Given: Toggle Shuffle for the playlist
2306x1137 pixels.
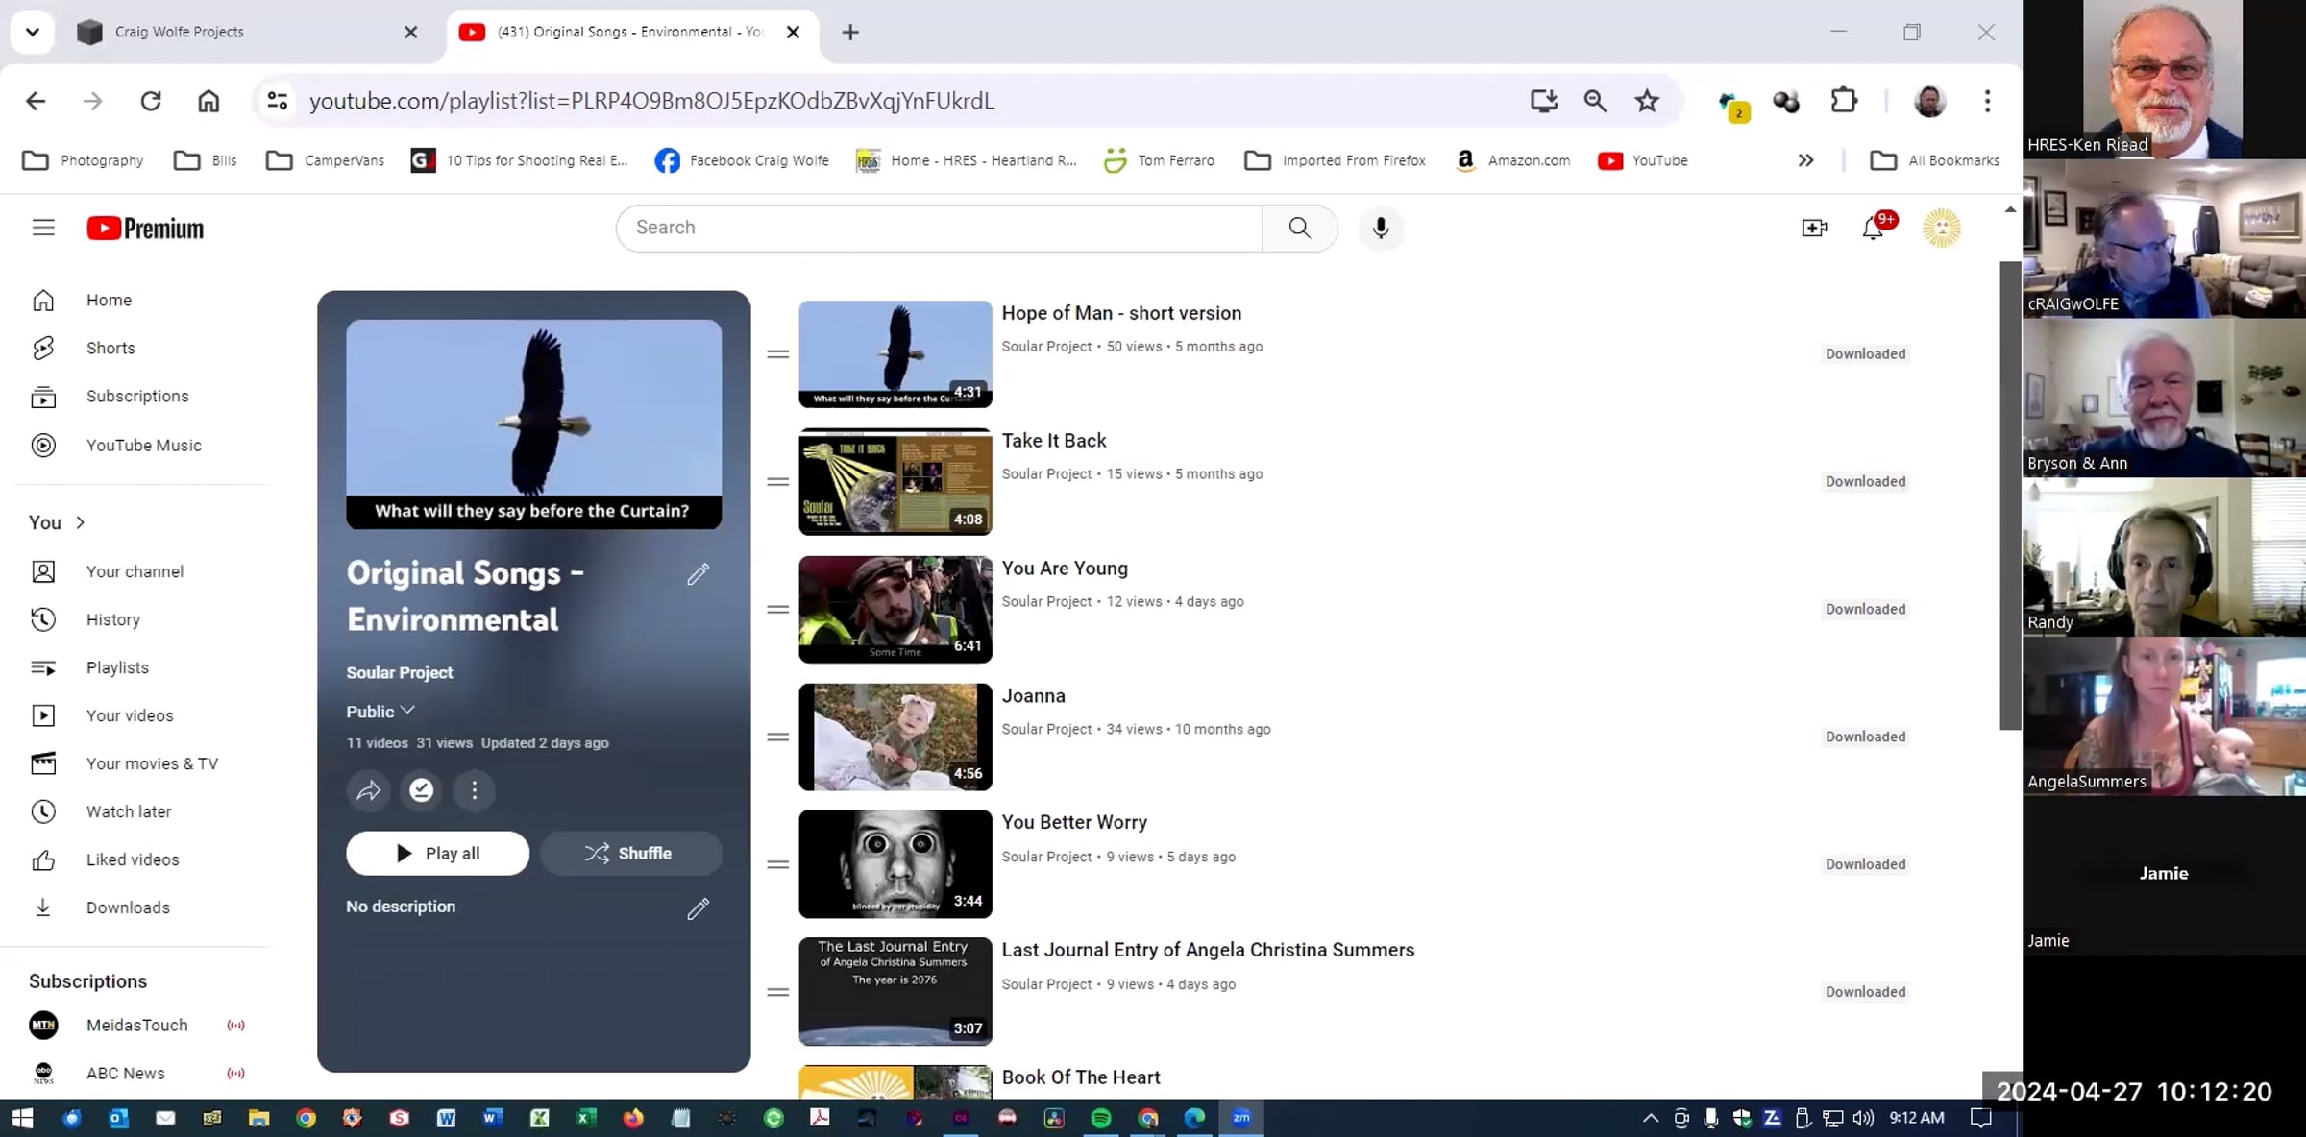Looking at the screenshot, I should [x=630, y=853].
